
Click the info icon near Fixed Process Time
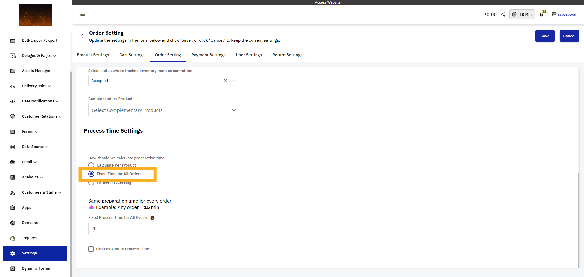tap(152, 218)
